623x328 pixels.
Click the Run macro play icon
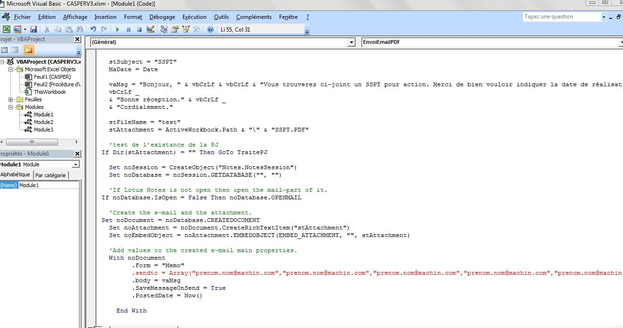(118, 29)
